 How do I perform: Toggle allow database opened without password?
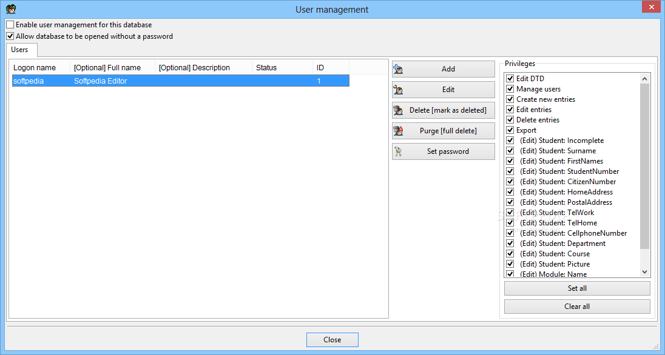(10, 36)
